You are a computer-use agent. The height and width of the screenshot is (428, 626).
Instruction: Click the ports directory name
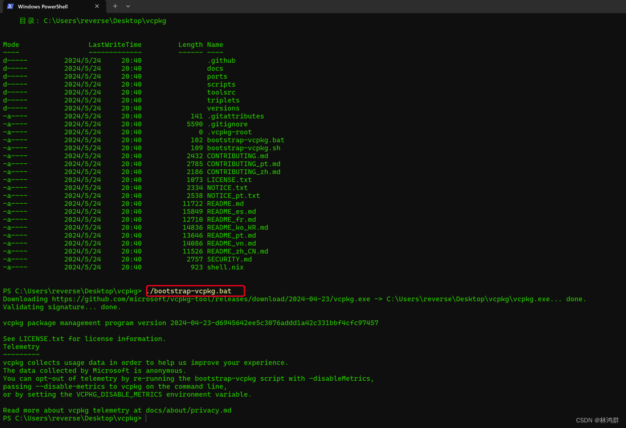217,76
